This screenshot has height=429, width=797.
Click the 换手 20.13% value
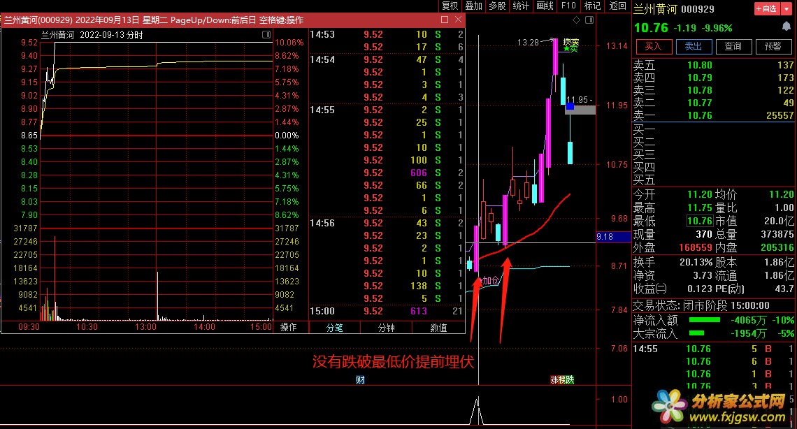[696, 263]
